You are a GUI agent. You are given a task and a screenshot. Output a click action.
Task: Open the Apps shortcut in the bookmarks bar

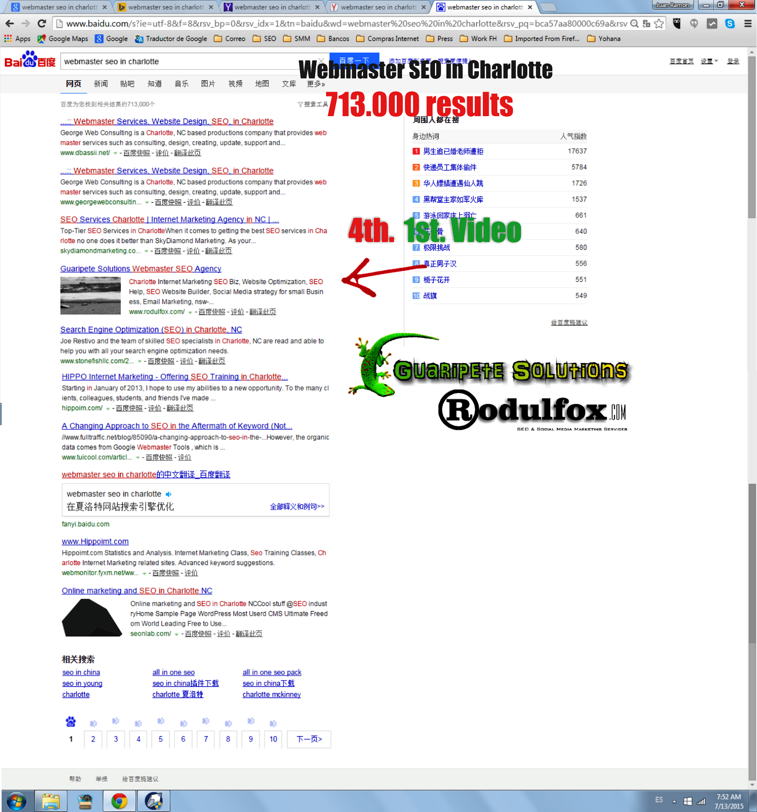(x=17, y=39)
